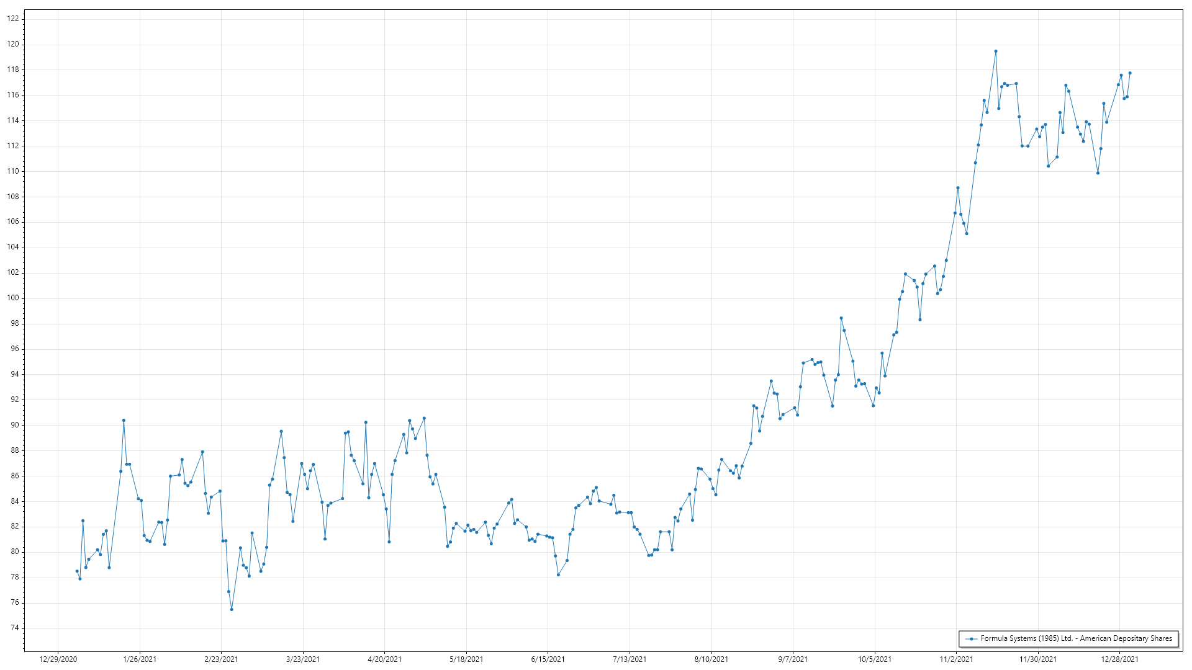Select the 9/7/2021 x-axis date label
This screenshot has width=1192, height=670.
point(793,659)
